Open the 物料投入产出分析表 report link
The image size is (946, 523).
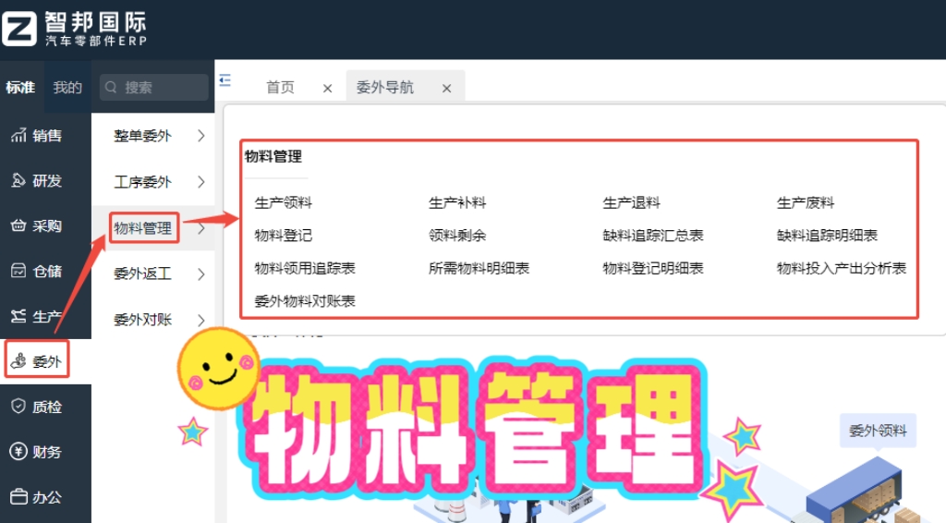[842, 268]
